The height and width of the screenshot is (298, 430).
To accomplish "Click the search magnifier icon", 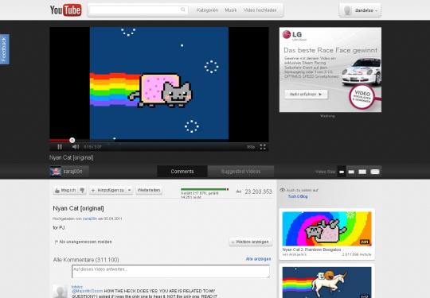I will tap(183, 10).
